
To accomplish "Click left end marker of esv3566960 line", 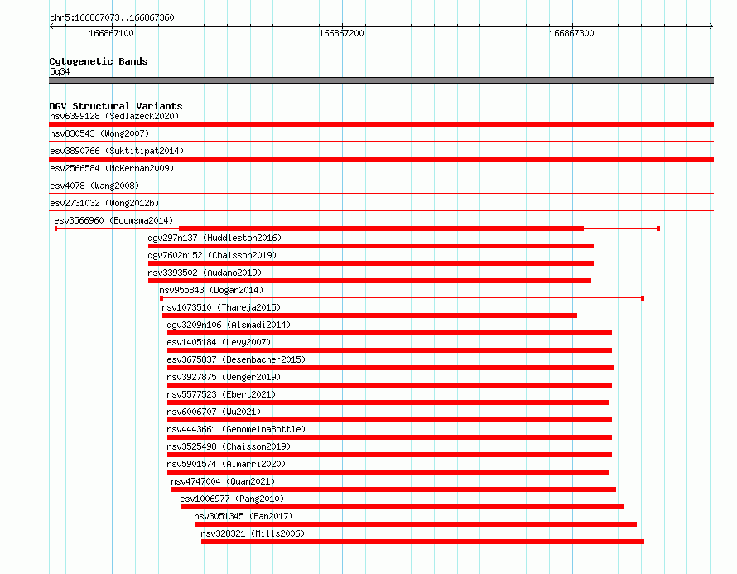I will [56, 229].
